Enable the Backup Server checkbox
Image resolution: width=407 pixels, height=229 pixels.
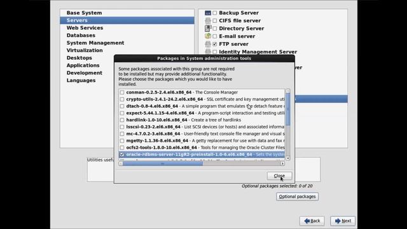tap(215, 13)
